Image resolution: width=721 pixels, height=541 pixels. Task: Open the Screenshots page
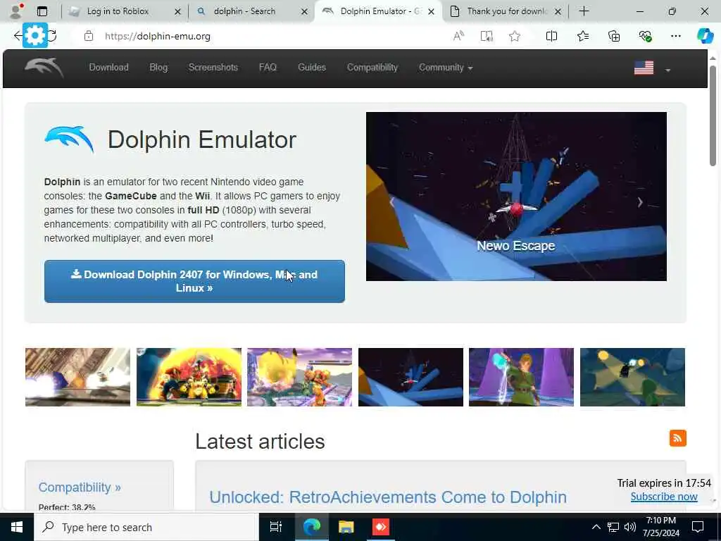point(213,67)
